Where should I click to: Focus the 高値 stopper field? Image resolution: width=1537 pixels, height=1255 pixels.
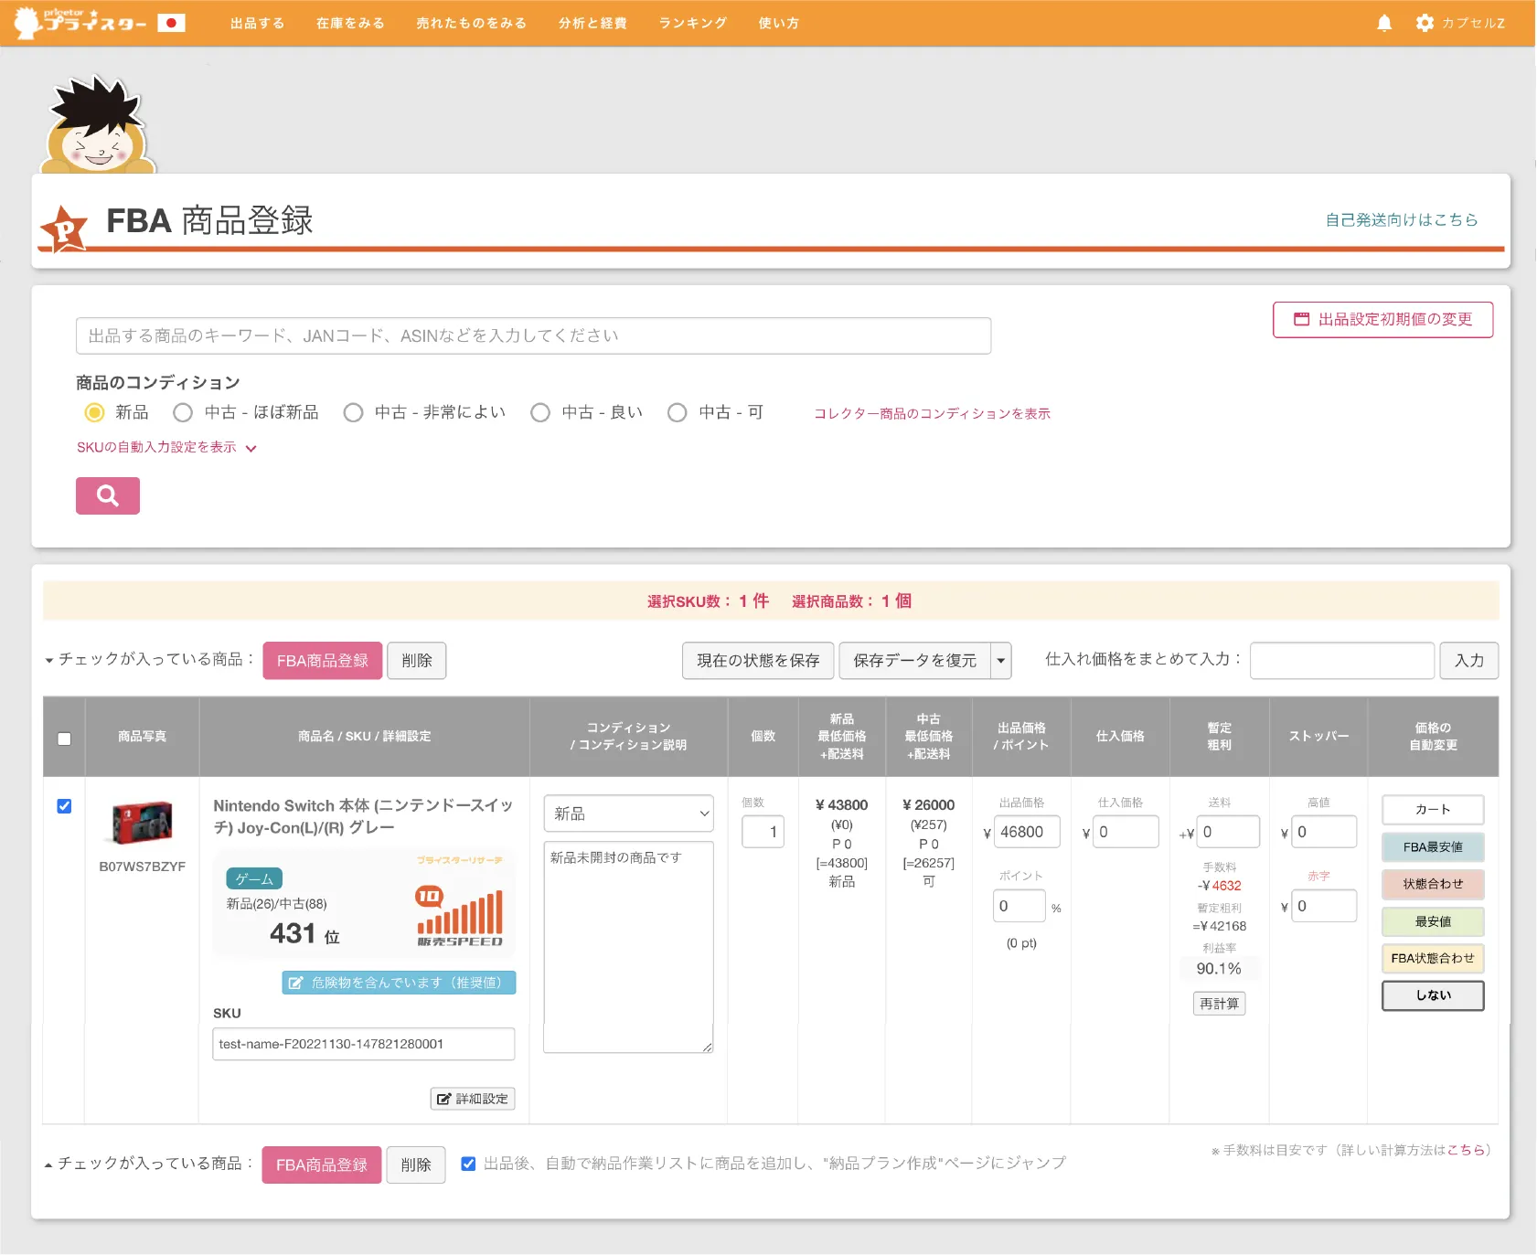tap(1324, 832)
